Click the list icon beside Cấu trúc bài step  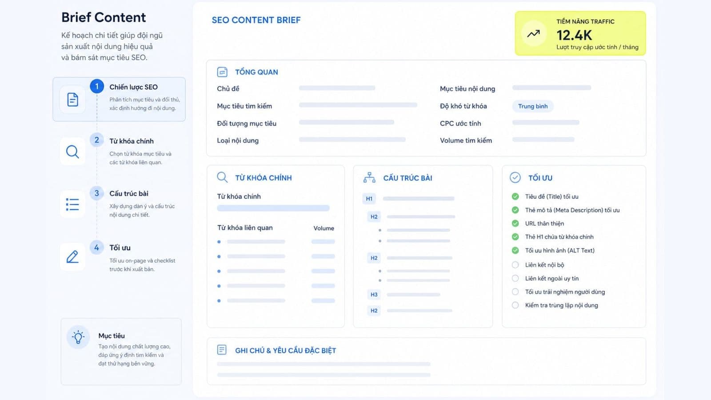pos(72,204)
